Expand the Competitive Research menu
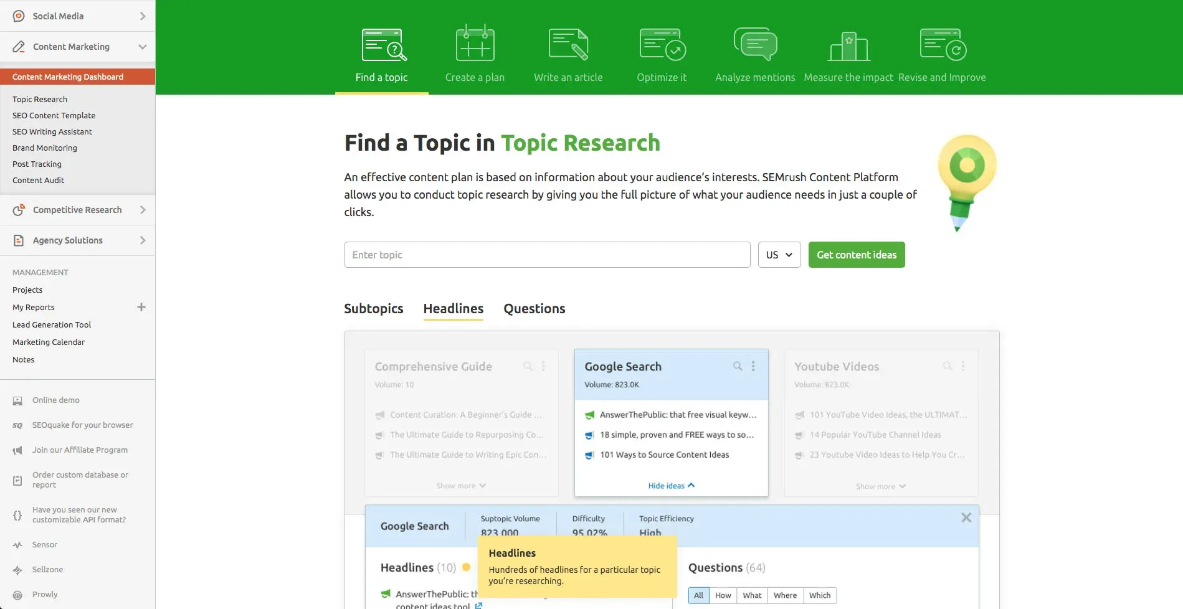Viewport: 1183px width, 609px height. [143, 210]
